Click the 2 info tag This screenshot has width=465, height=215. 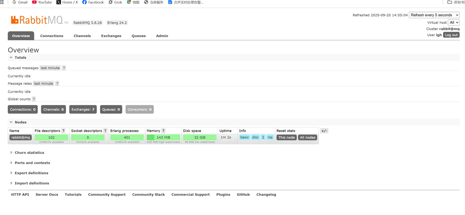[263, 137]
